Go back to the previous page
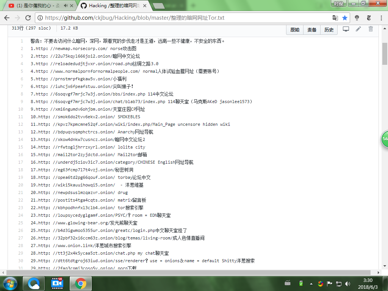The image size is (388, 291). point(7,18)
